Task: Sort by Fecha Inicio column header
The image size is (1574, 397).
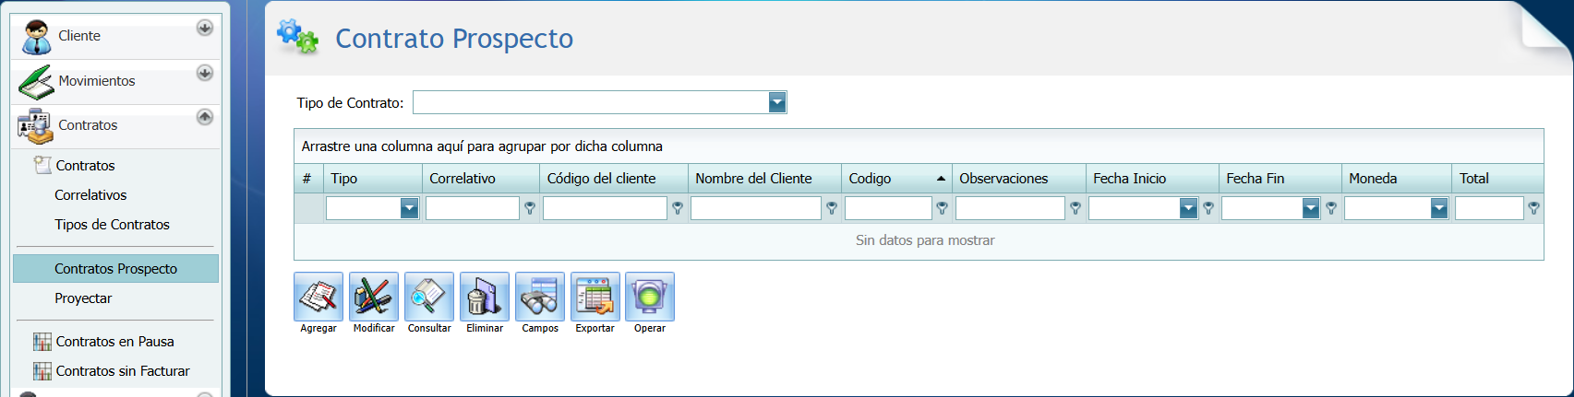Action: [1152, 179]
